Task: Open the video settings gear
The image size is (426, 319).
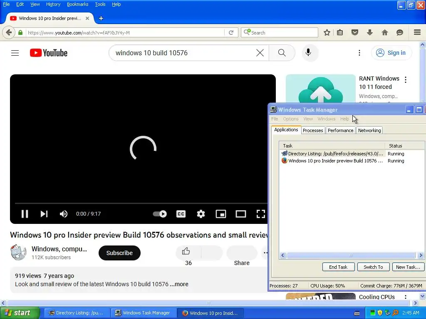Action: click(201, 214)
